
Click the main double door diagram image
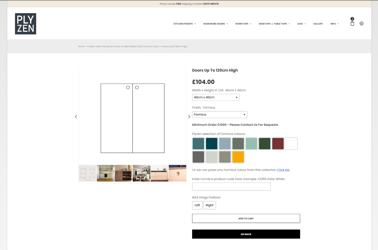click(132, 118)
